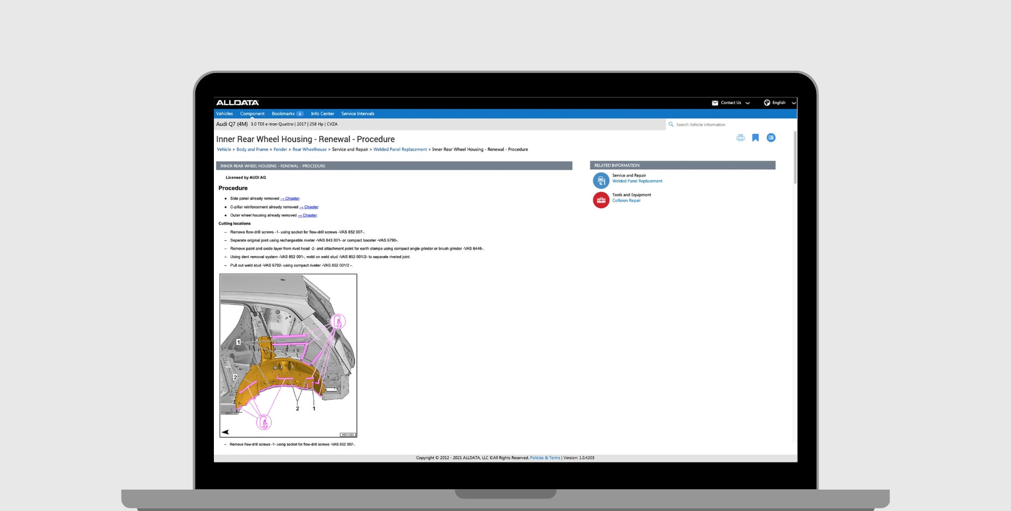The height and width of the screenshot is (511, 1011).
Task: Bookmark this procedure with the bookmark icon
Action: pos(755,138)
